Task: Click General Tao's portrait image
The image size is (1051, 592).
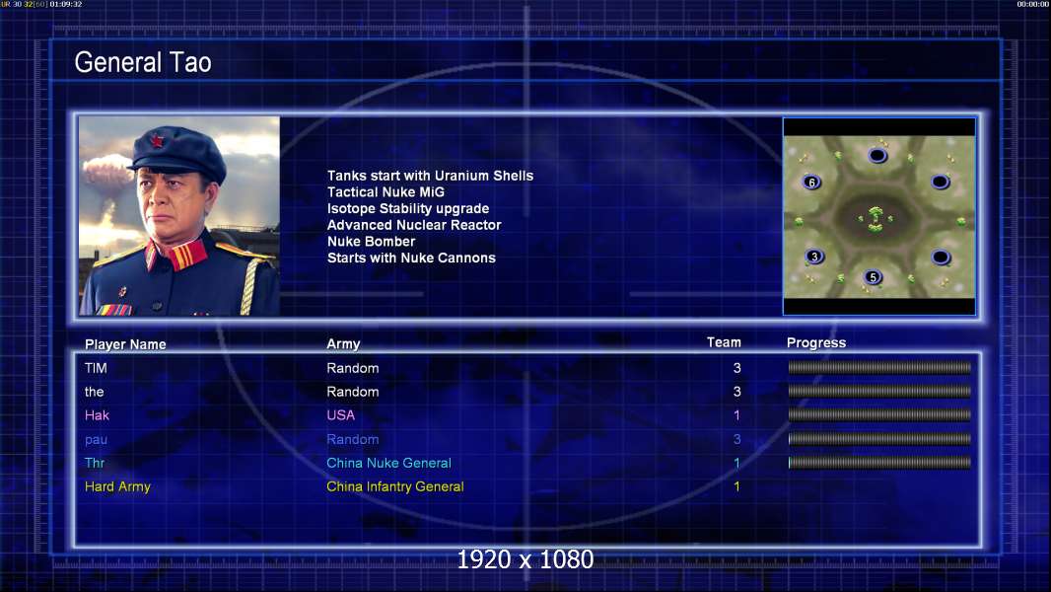Action: [179, 216]
